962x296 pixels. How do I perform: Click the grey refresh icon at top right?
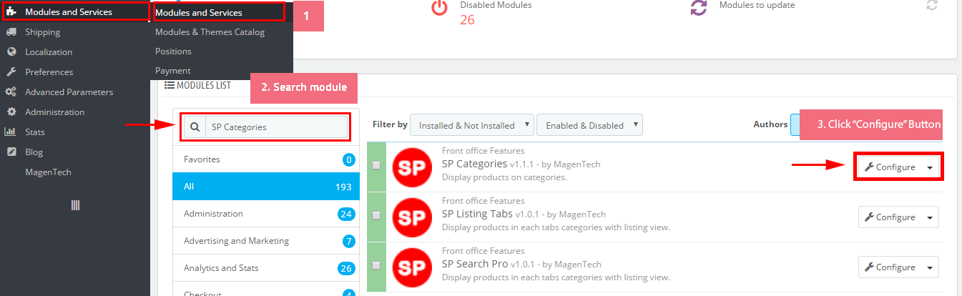coord(931,5)
